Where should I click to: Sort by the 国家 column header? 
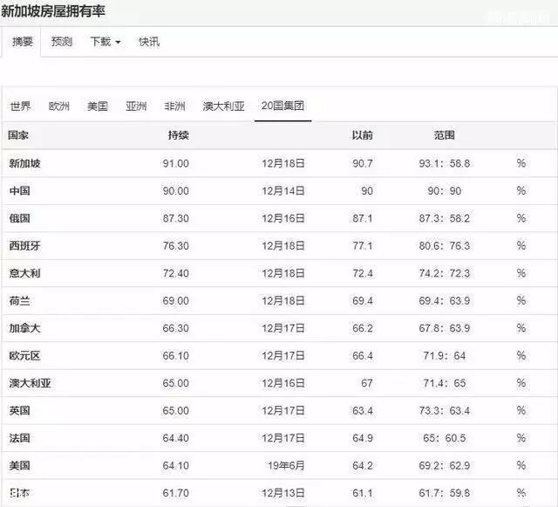point(18,135)
